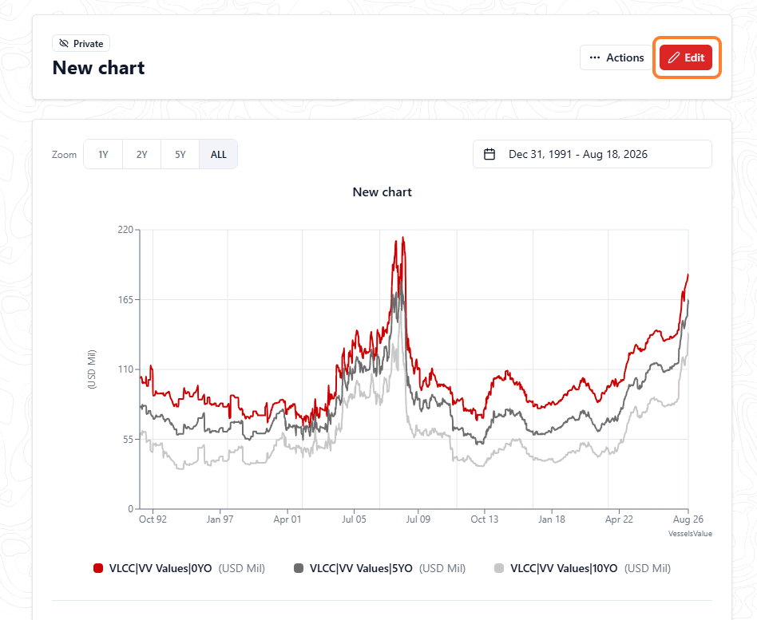Screen dimensions: 757x620
Task: Open the date range picker field
Action: coord(593,154)
